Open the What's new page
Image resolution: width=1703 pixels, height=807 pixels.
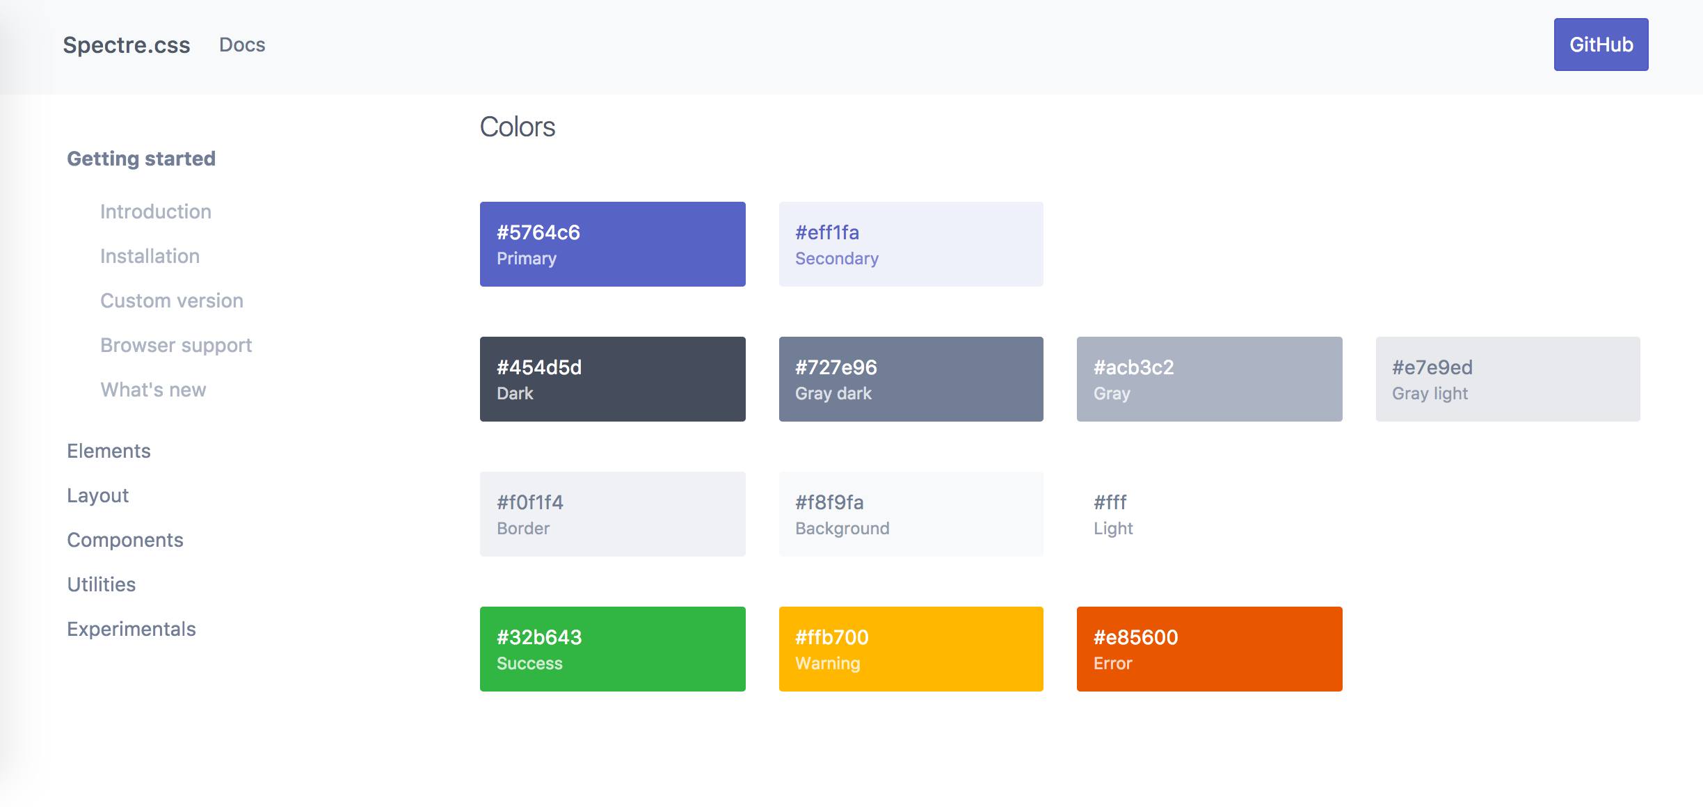[153, 390]
